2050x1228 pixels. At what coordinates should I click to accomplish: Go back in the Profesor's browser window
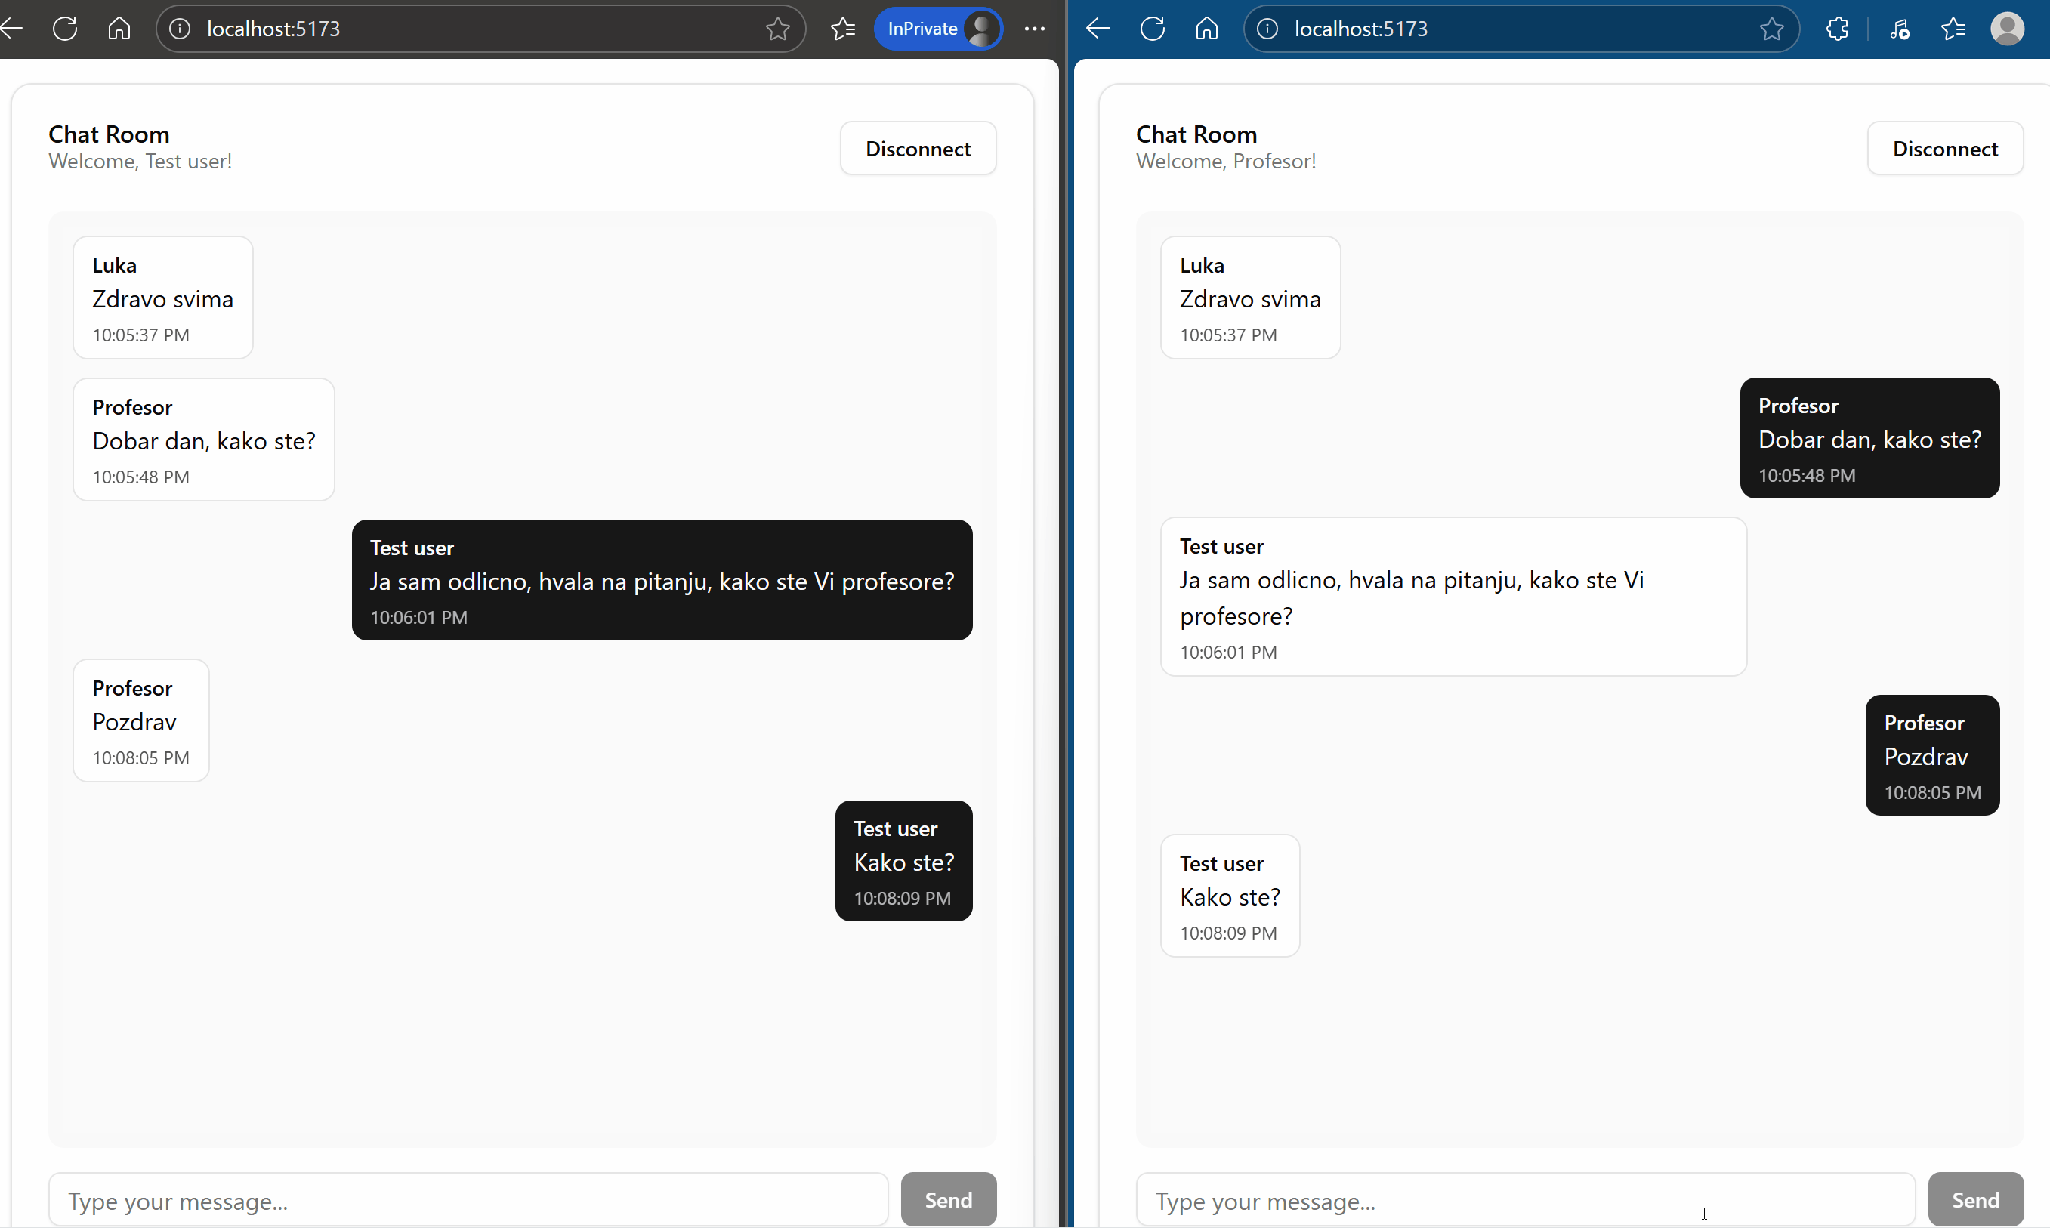(x=1097, y=28)
